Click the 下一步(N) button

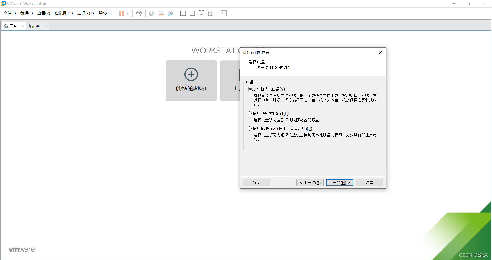[340, 183]
